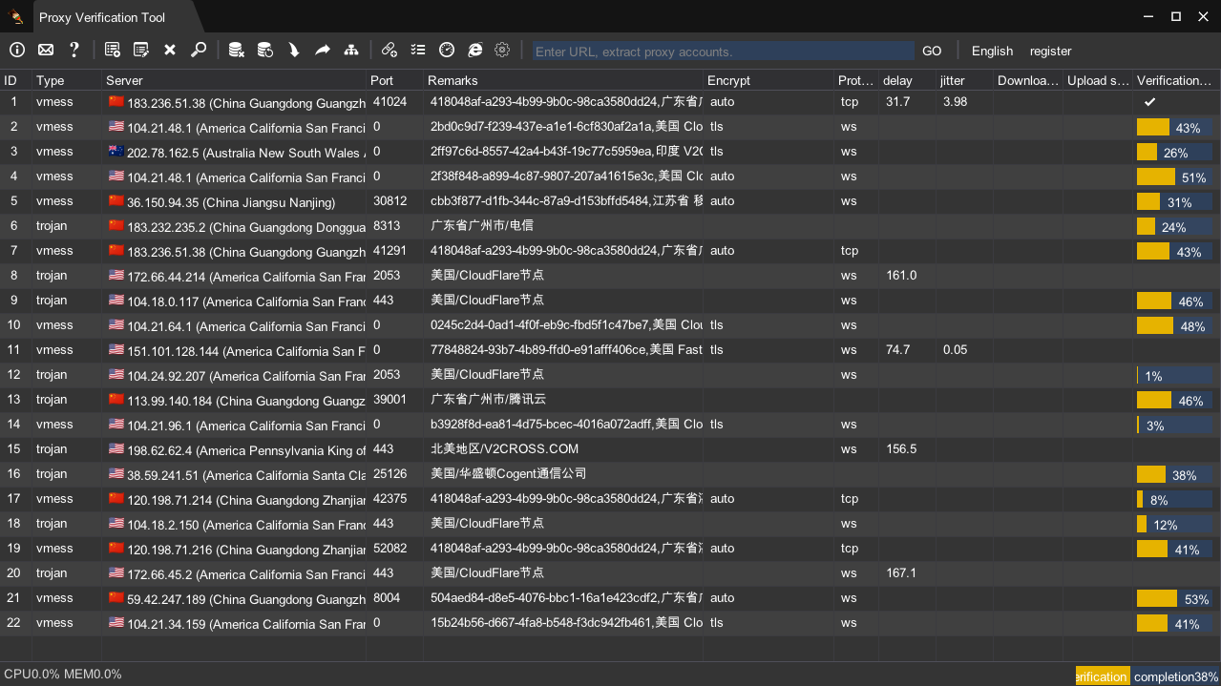Click the URL extraction input field
Screen dimensions: 1221x686
click(723, 51)
